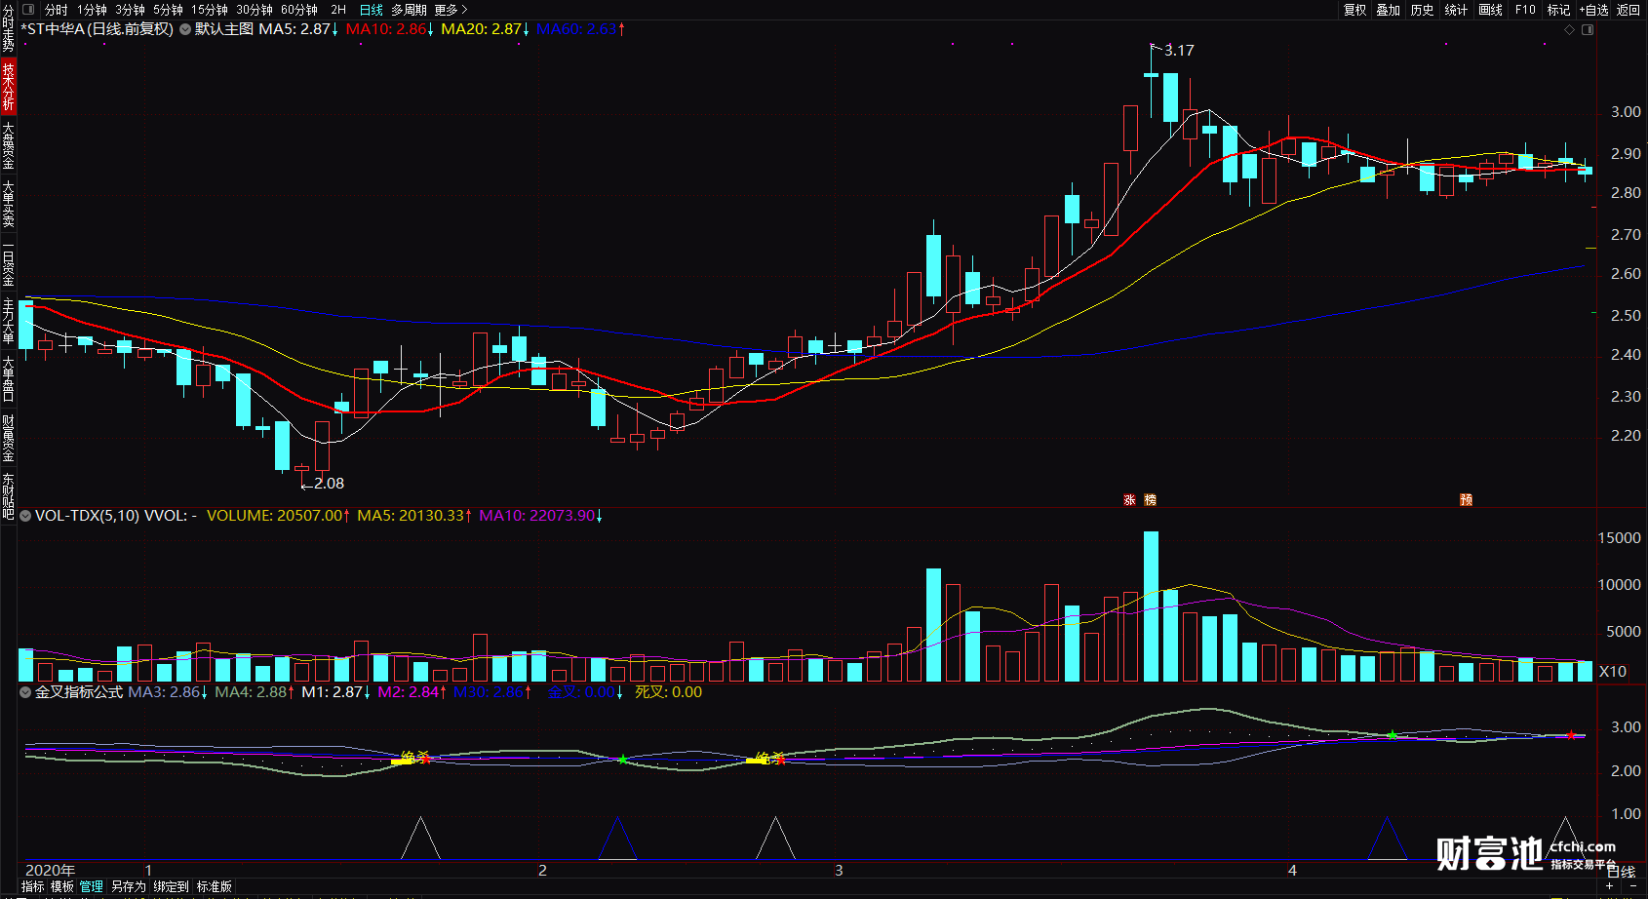This screenshot has width=1648, height=899.
Task: Open the 复权 adjustment options
Action: 1354,10
